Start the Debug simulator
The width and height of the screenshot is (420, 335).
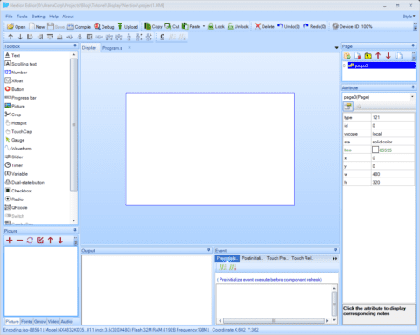pos(104,27)
